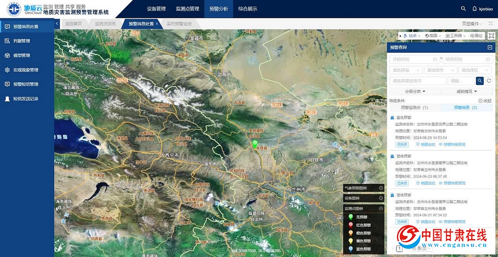Expand the 分级分类 filter dropdown
This screenshot has height=257, width=498.
pyautogui.click(x=415, y=91)
